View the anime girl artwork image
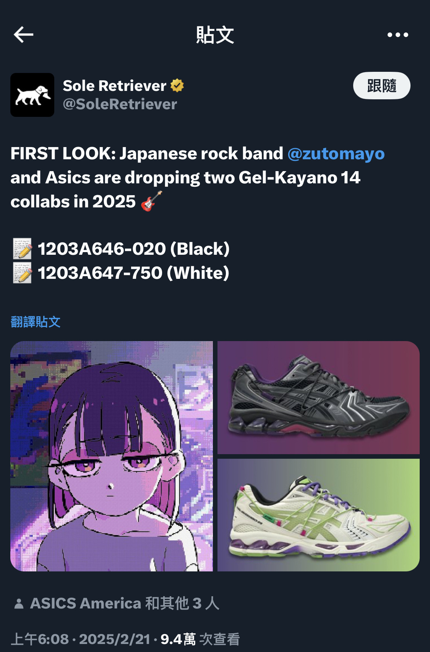Image resolution: width=430 pixels, height=652 pixels. [x=112, y=456]
